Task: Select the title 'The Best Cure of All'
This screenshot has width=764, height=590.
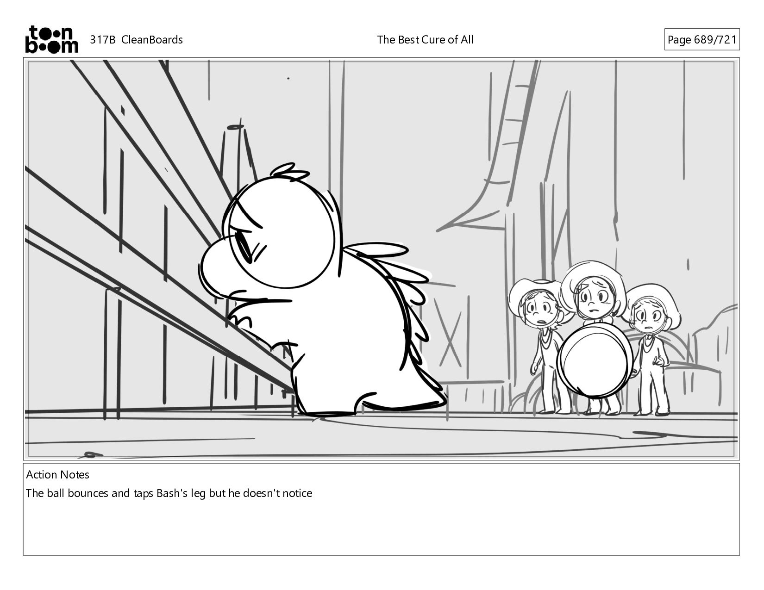Action: (425, 40)
